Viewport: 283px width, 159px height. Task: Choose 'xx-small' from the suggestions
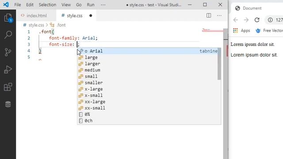coord(148,108)
